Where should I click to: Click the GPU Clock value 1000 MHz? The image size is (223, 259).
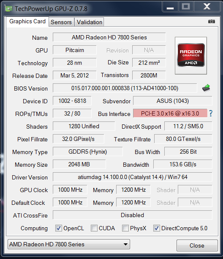coord(70,190)
